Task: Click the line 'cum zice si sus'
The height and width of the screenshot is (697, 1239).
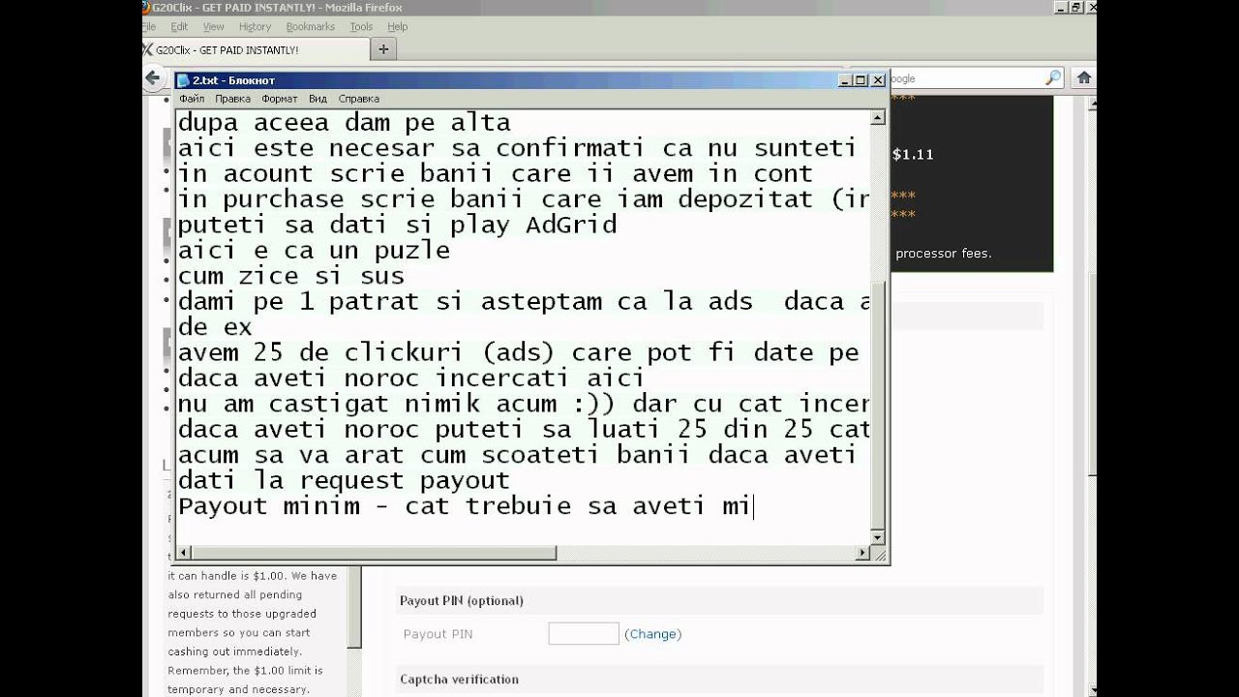Action: point(290,277)
